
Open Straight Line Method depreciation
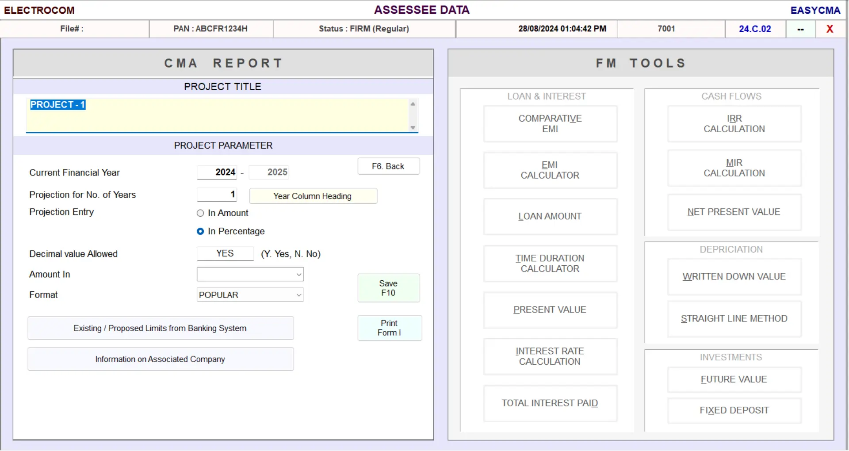(734, 319)
